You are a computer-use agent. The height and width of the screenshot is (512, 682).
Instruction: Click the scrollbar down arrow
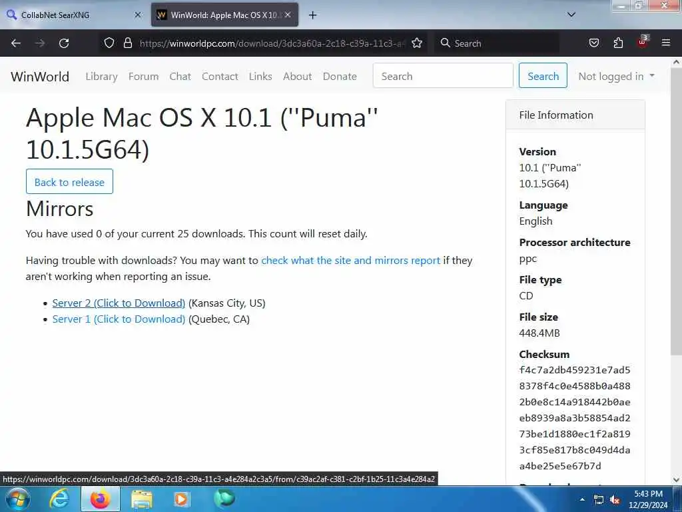pyautogui.click(x=676, y=480)
